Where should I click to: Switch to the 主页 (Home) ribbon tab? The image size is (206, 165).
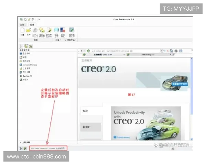(x=32, y=25)
